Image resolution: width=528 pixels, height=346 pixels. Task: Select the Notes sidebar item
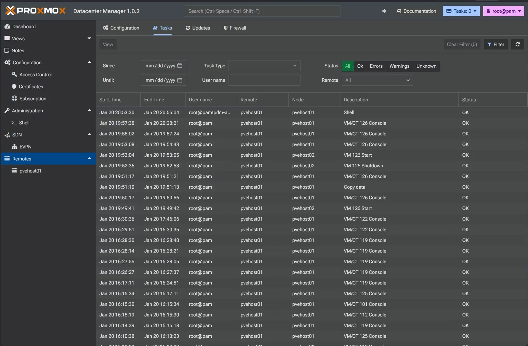coord(17,50)
